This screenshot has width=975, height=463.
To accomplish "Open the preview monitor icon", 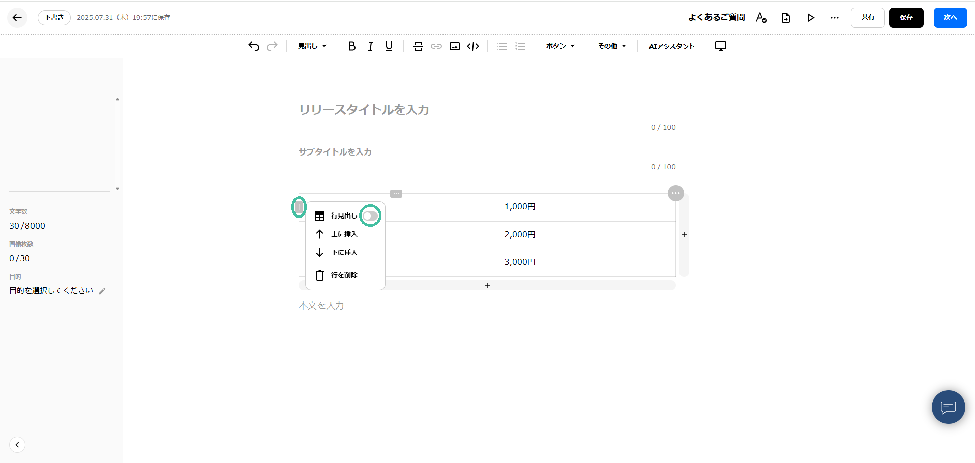I will (720, 46).
